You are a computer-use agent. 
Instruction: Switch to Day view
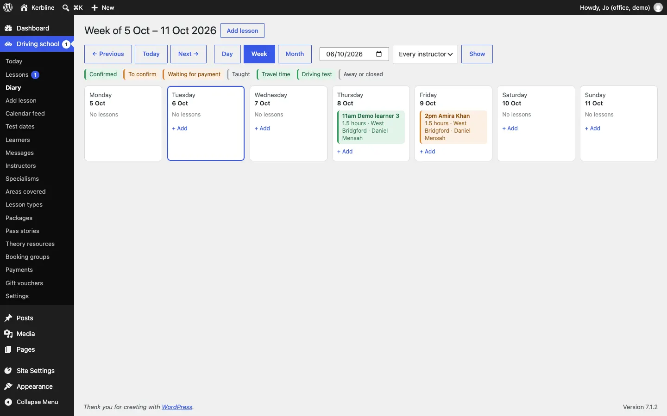pos(227,54)
